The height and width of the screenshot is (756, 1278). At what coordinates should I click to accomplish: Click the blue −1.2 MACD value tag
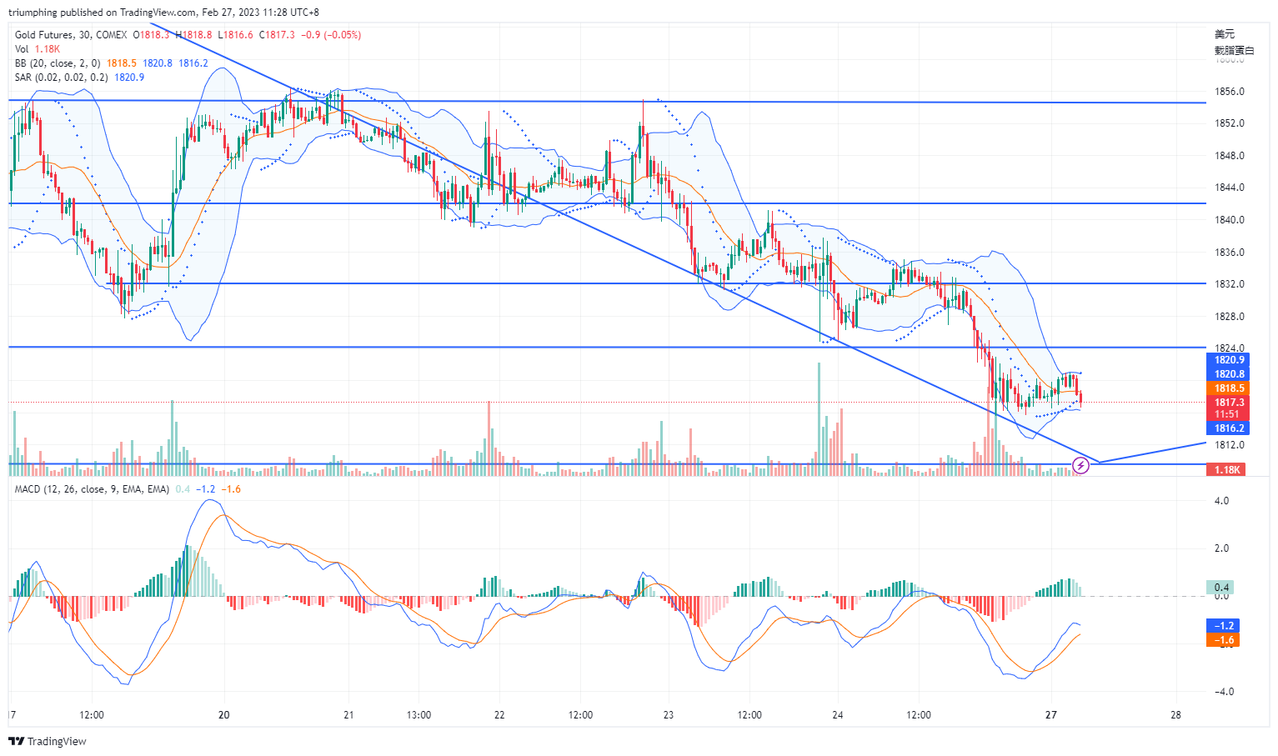pos(1223,626)
